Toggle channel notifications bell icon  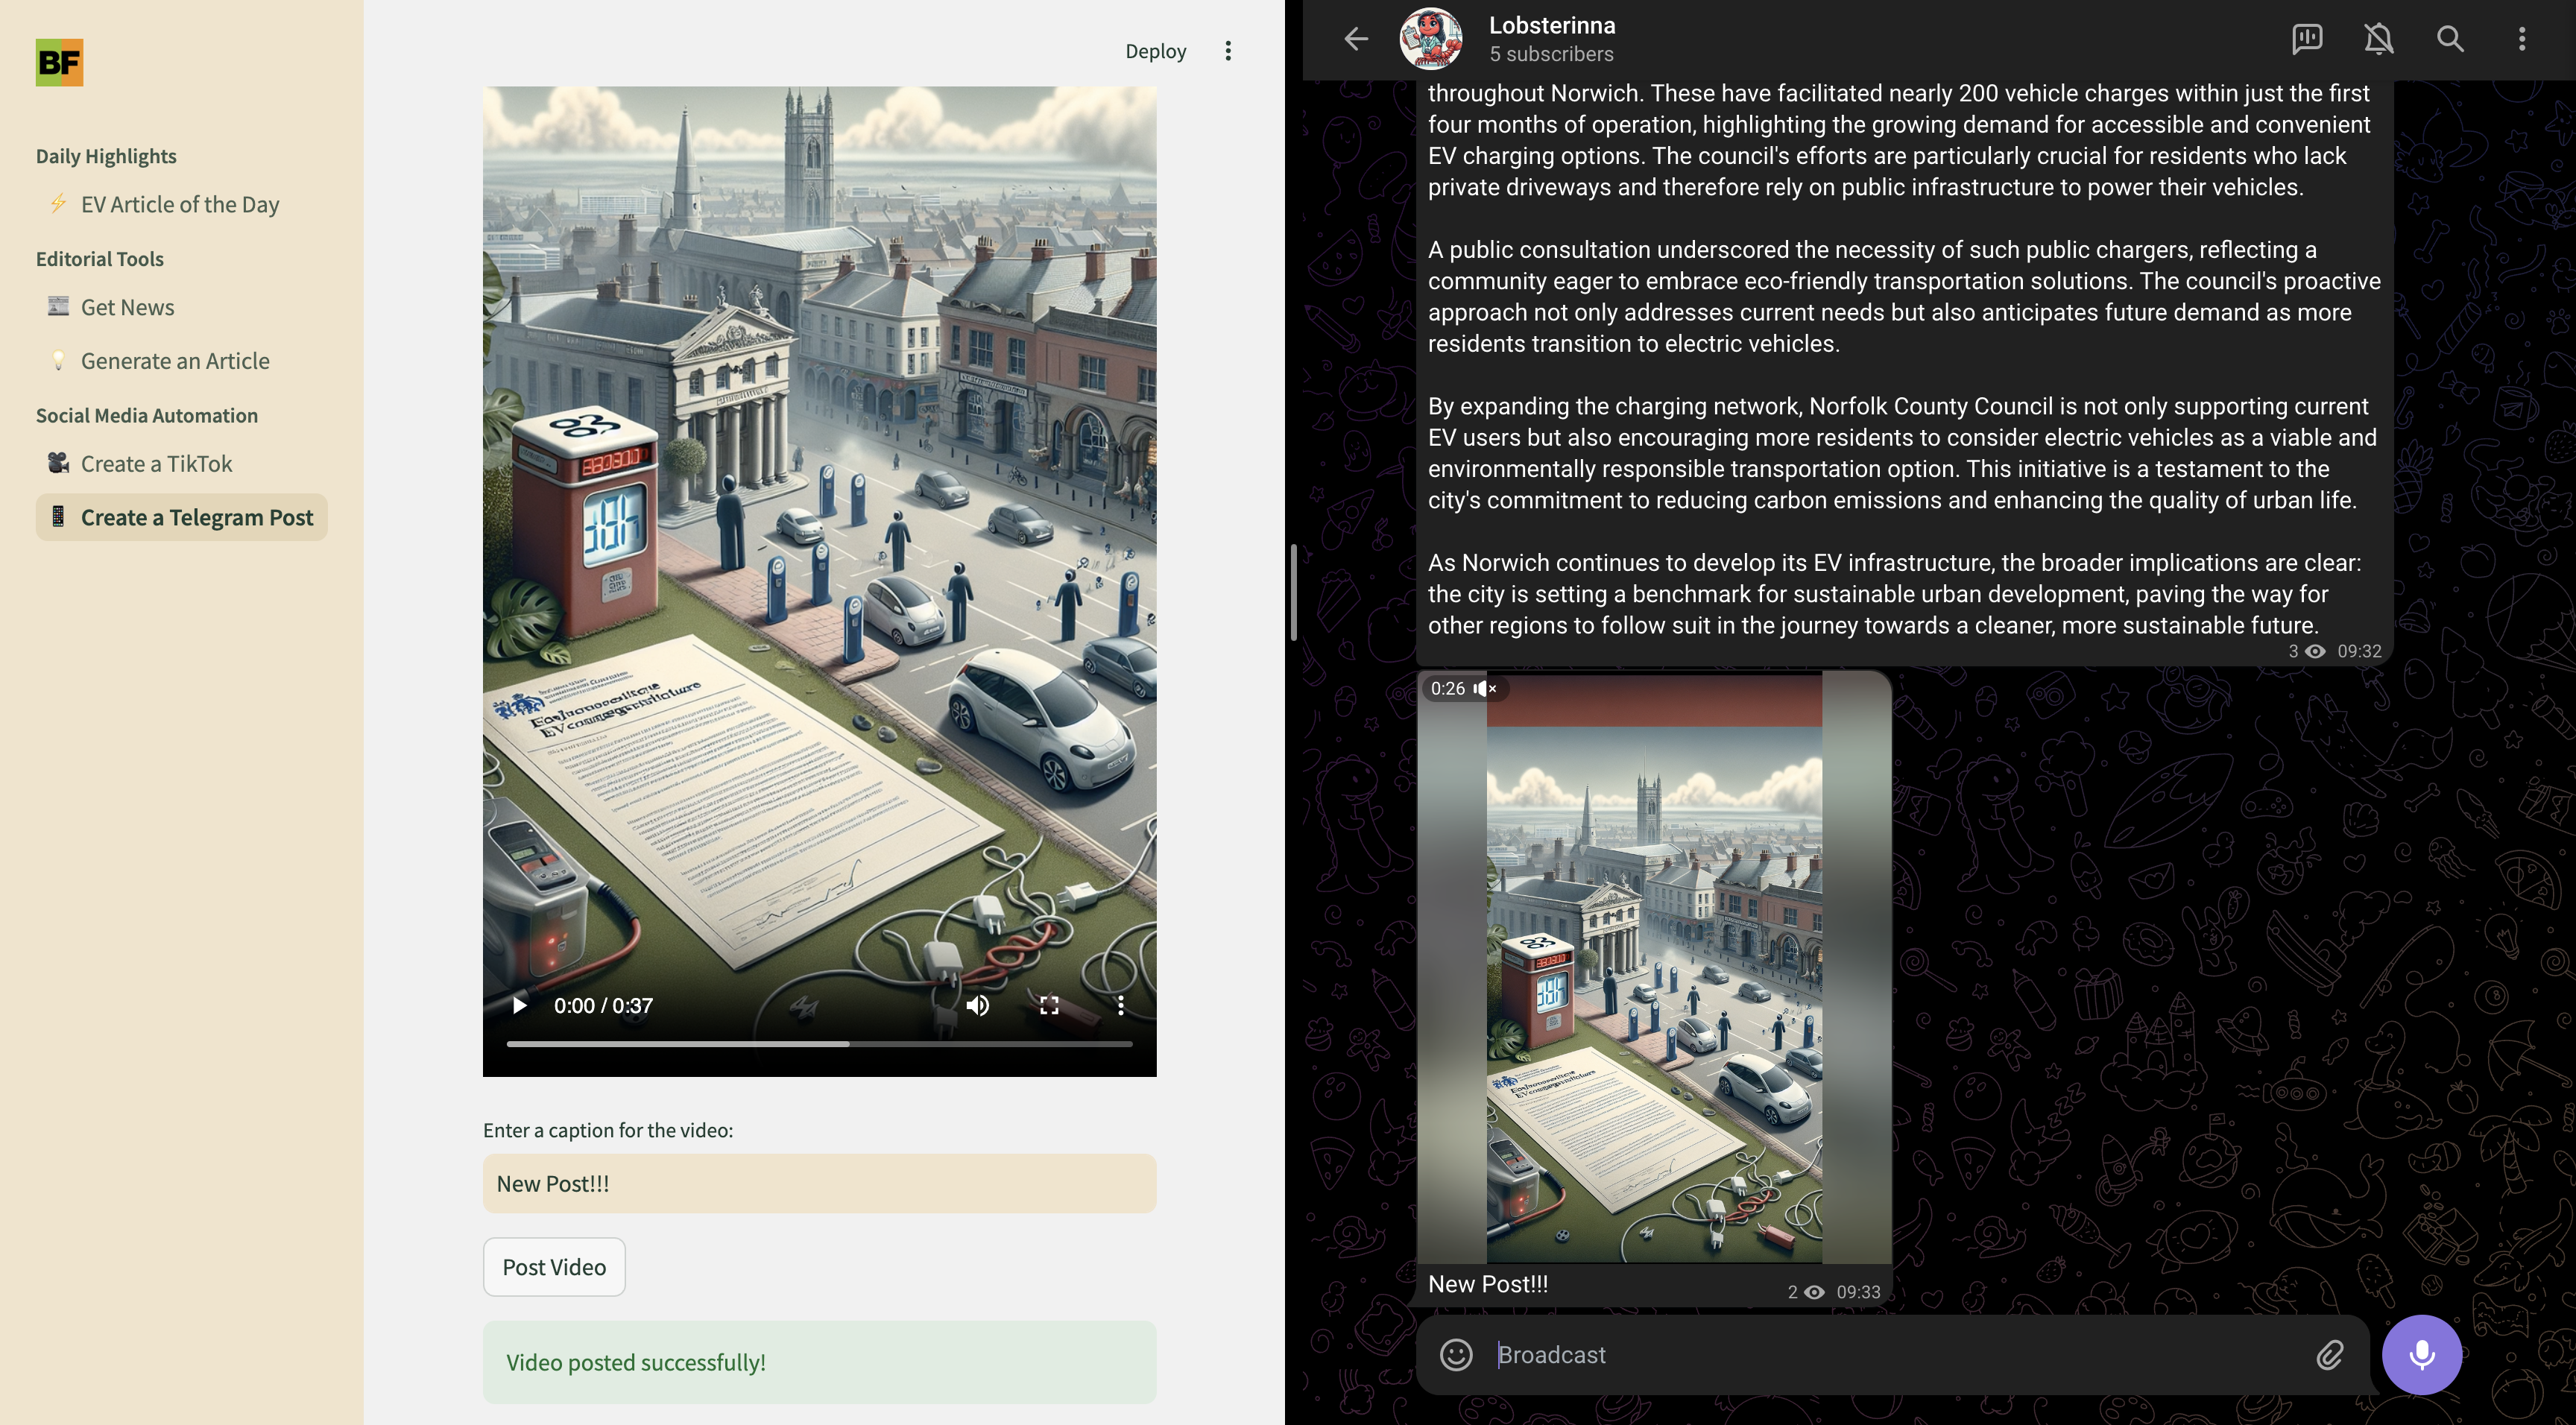[x=2378, y=39]
